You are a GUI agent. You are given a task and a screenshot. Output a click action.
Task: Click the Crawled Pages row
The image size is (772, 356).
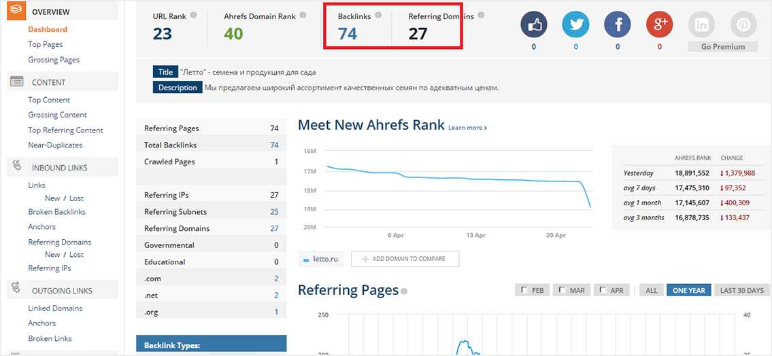click(x=212, y=162)
